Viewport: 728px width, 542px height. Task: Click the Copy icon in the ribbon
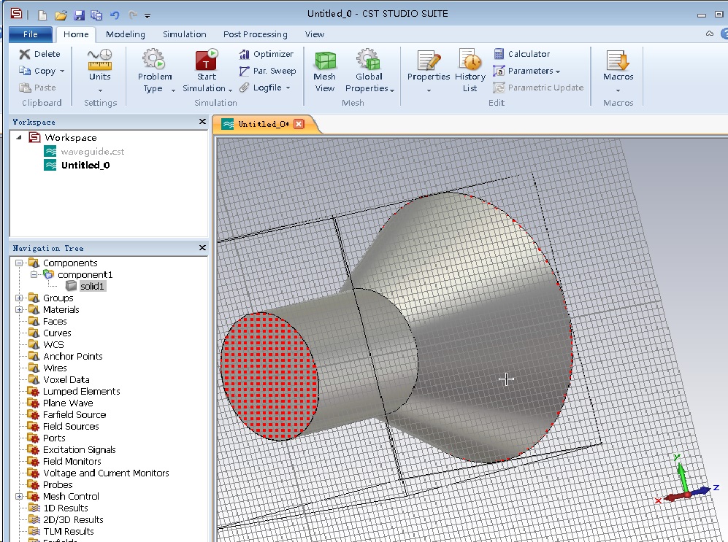pyautogui.click(x=25, y=71)
